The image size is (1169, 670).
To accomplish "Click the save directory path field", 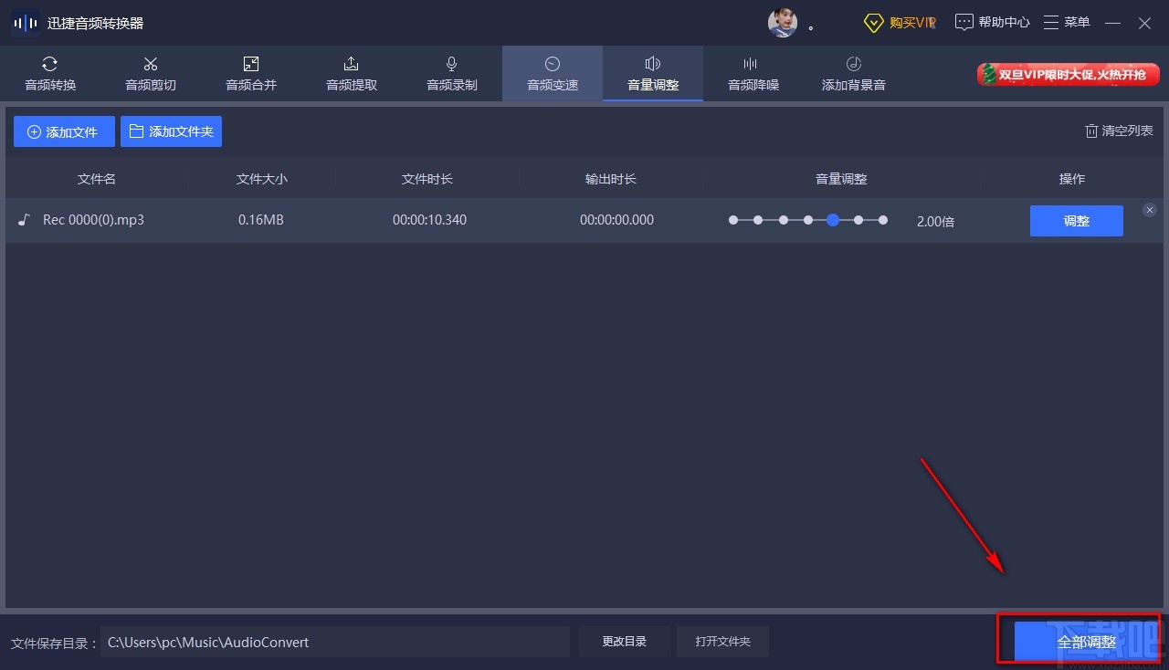I will click(335, 642).
